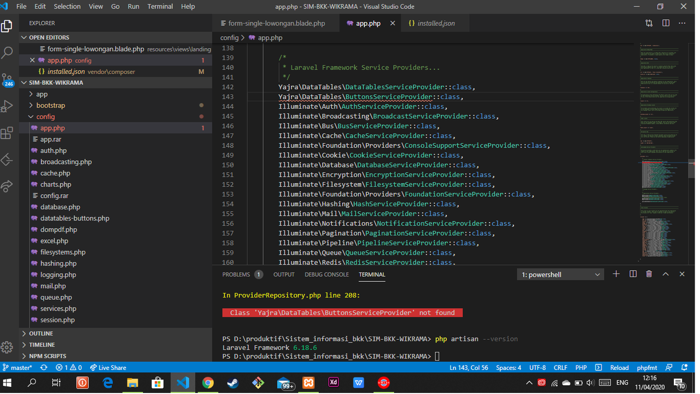Change the CRLF end of line sequence

coord(560,368)
